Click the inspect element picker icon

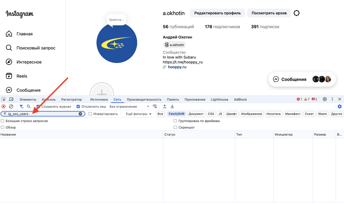[4, 99]
